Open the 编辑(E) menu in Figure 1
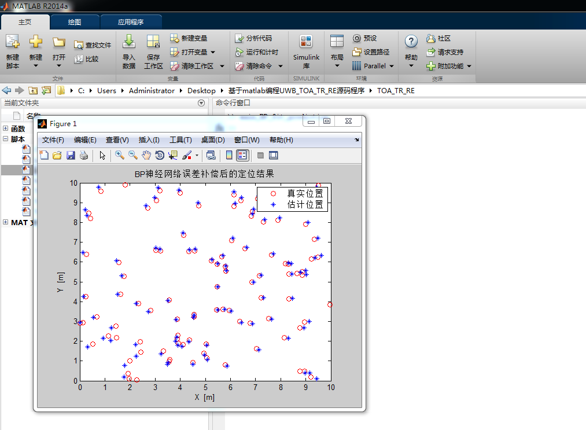Viewport: 586px width, 430px height. [x=85, y=140]
